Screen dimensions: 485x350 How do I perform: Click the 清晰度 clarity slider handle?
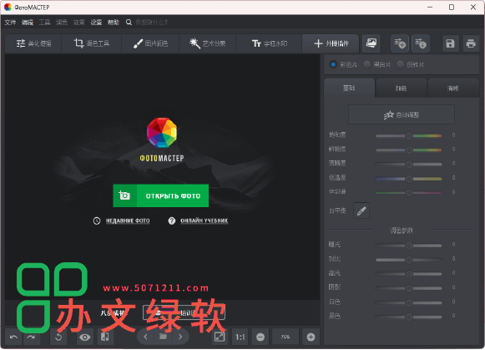point(409,164)
